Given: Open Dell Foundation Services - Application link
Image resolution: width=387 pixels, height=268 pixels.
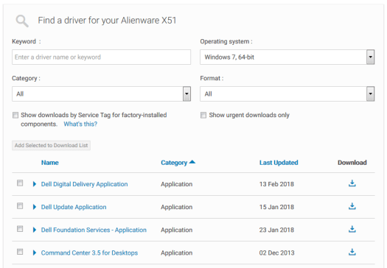Looking at the screenshot, I should [x=94, y=230].
